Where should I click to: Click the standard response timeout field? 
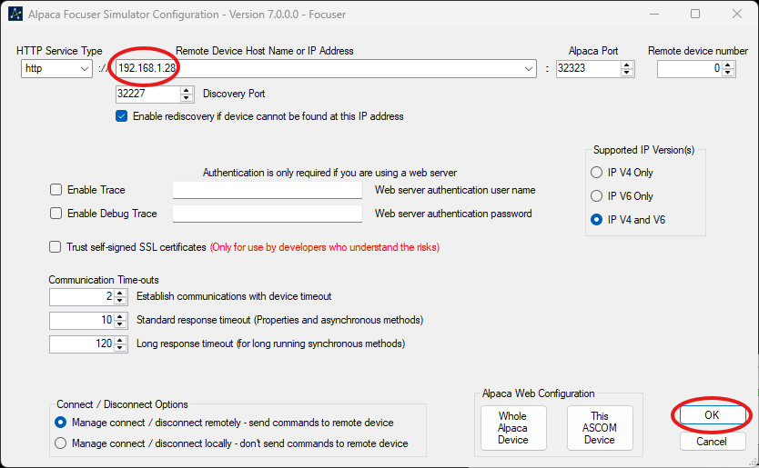click(x=81, y=320)
